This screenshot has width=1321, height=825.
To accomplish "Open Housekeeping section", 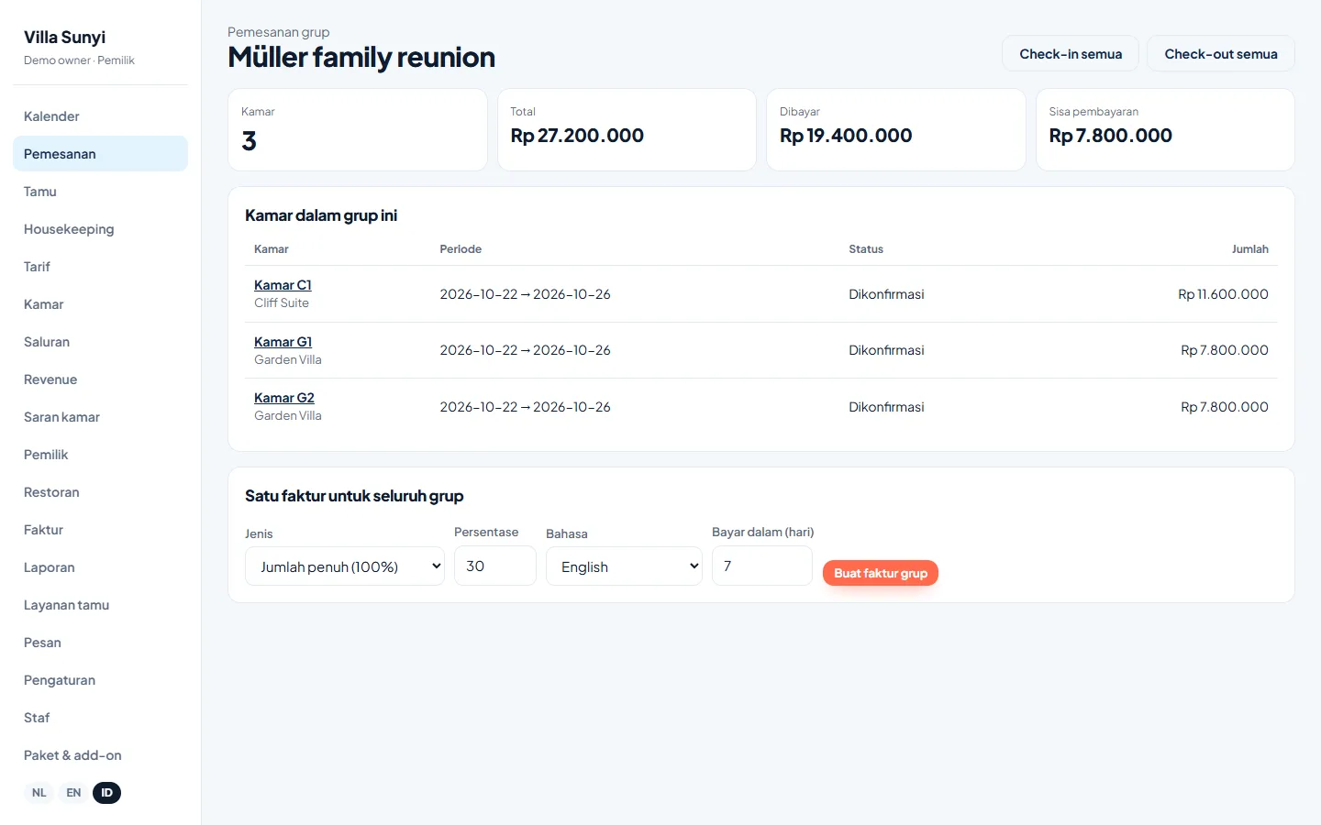I will 100,229.
